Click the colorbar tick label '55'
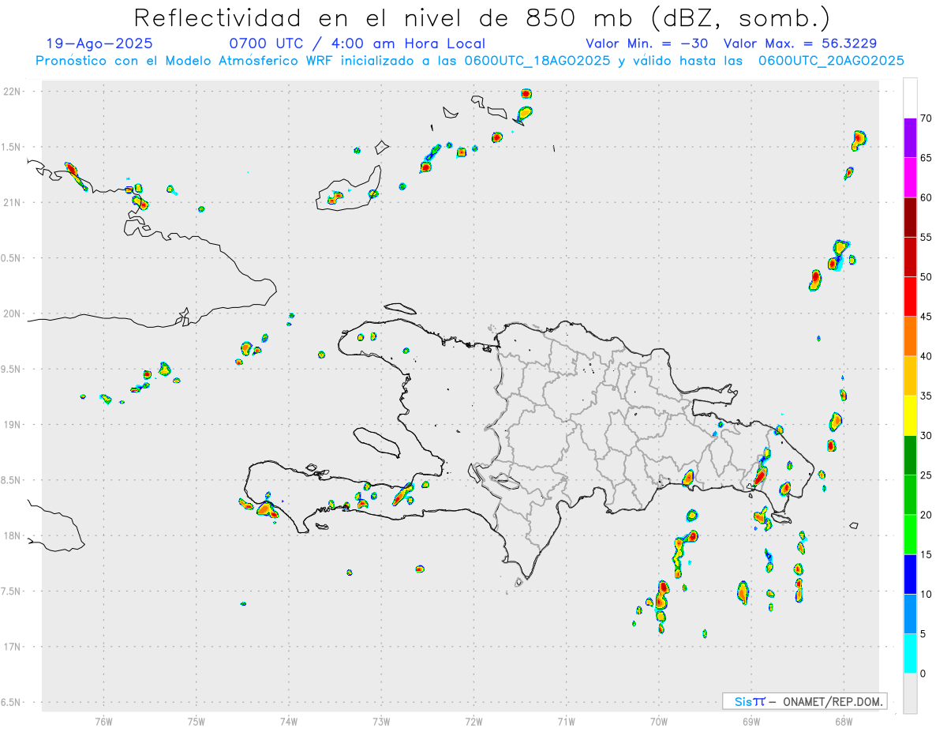 [926, 237]
